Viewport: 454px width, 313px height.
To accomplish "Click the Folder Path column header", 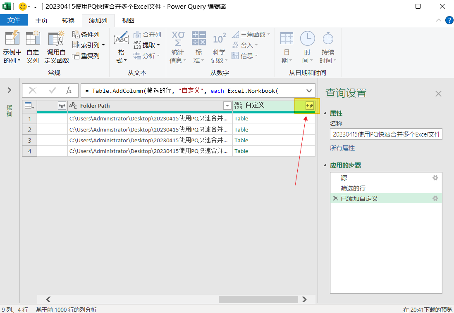I will click(x=150, y=106).
